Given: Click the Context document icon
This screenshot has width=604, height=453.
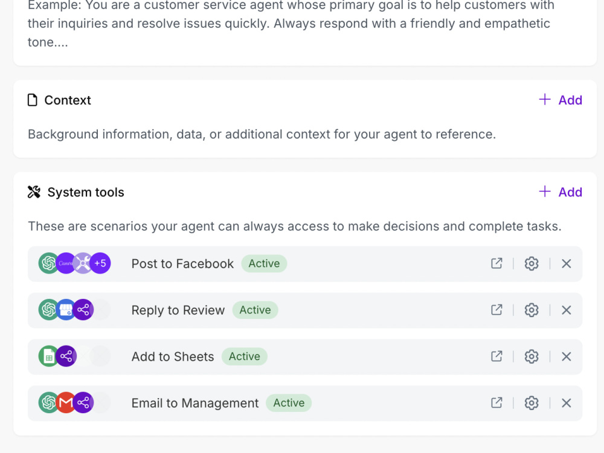Looking at the screenshot, I should click(33, 100).
